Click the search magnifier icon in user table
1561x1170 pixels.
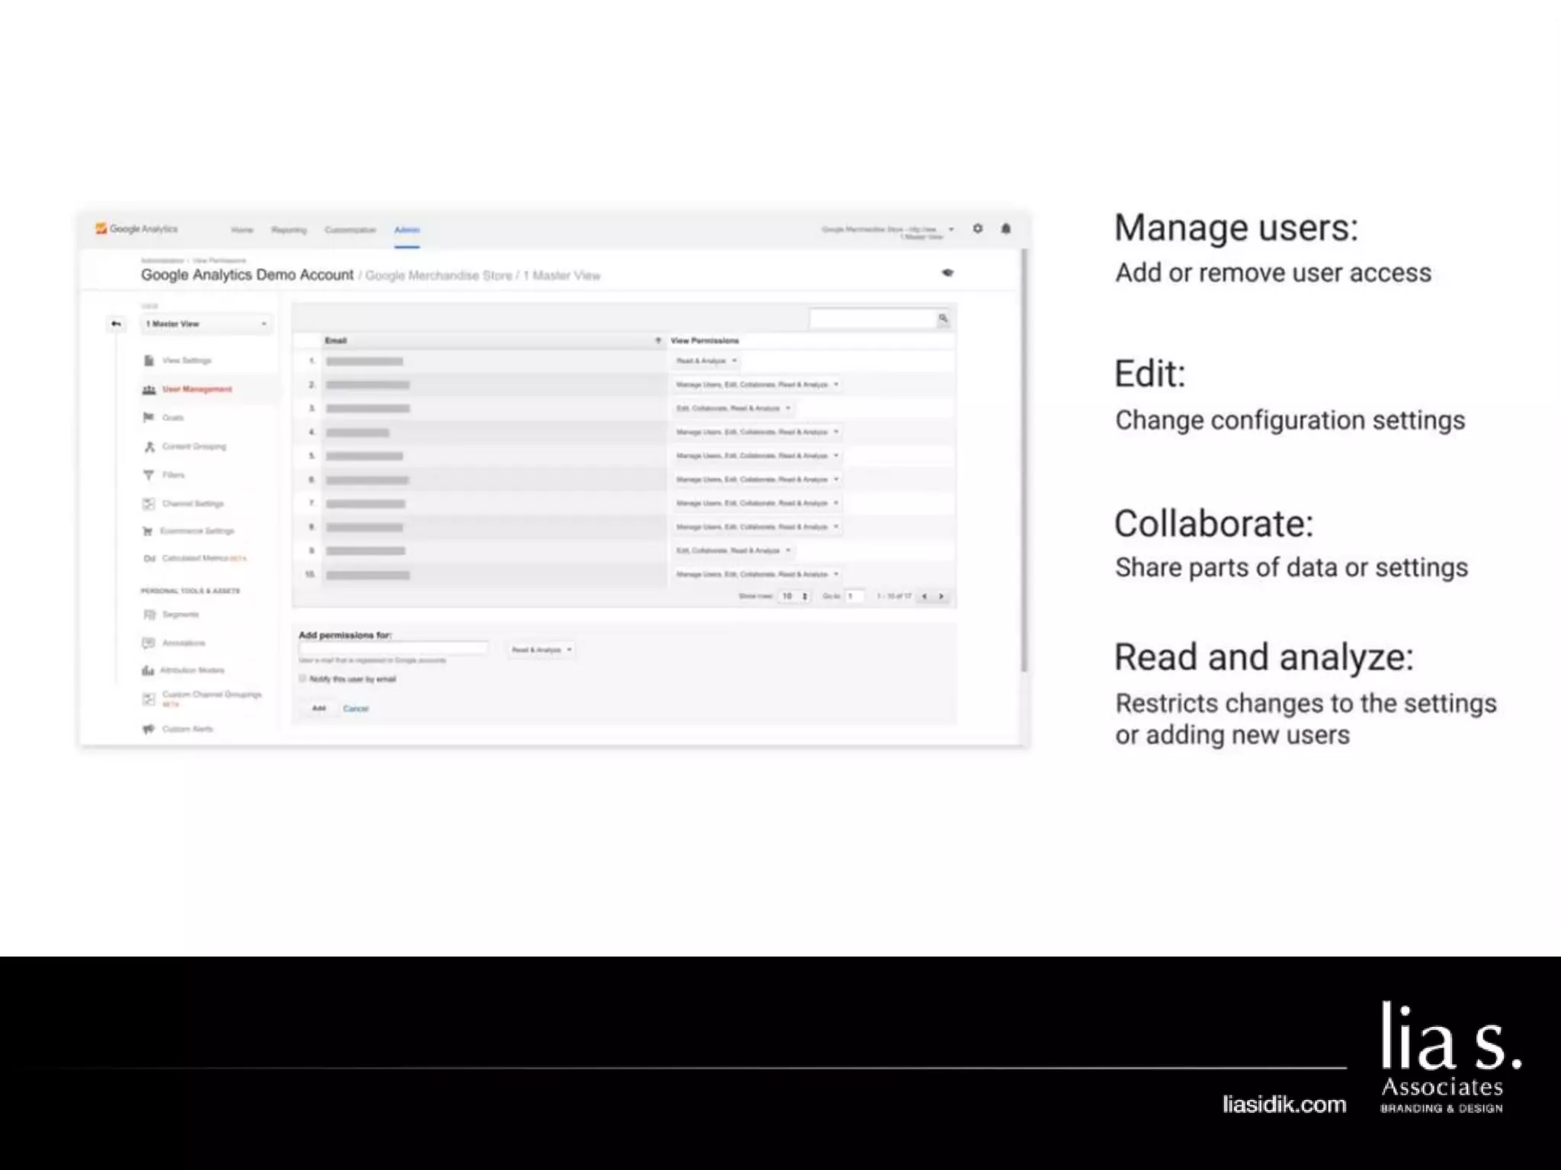944,318
